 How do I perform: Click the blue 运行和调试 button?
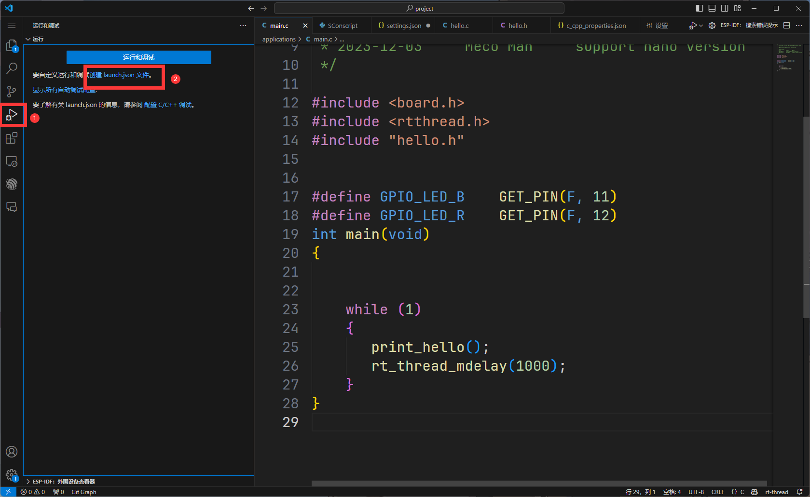point(139,57)
